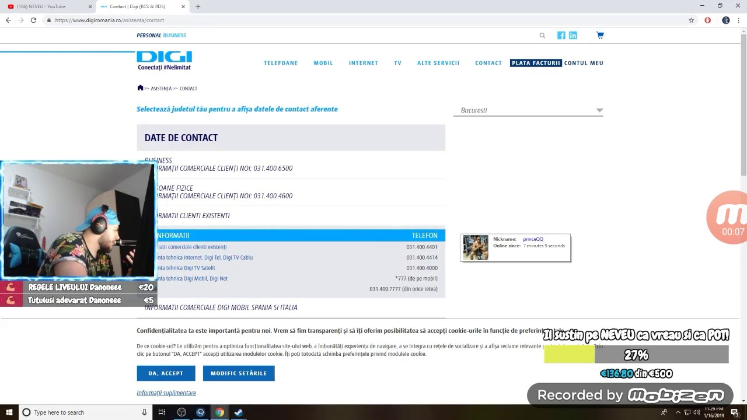The width and height of the screenshot is (747, 420).
Task: Open the TV menu
Action: [398, 63]
